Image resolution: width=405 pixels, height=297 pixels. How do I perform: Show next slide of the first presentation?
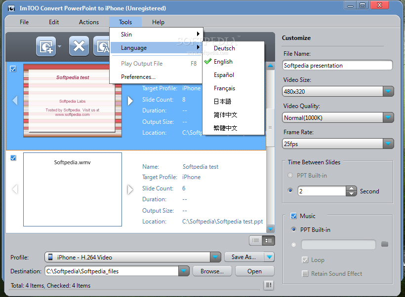click(130, 101)
